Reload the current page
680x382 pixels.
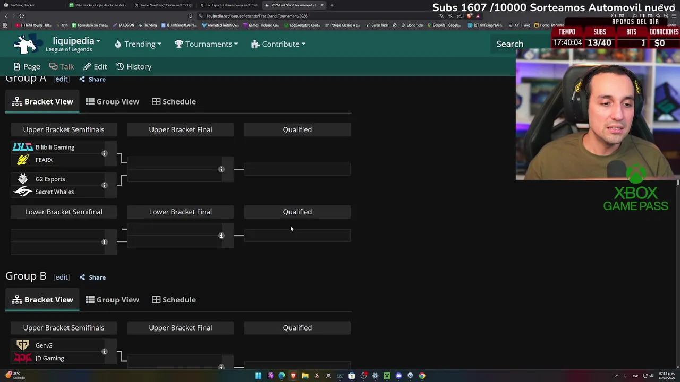[22, 16]
